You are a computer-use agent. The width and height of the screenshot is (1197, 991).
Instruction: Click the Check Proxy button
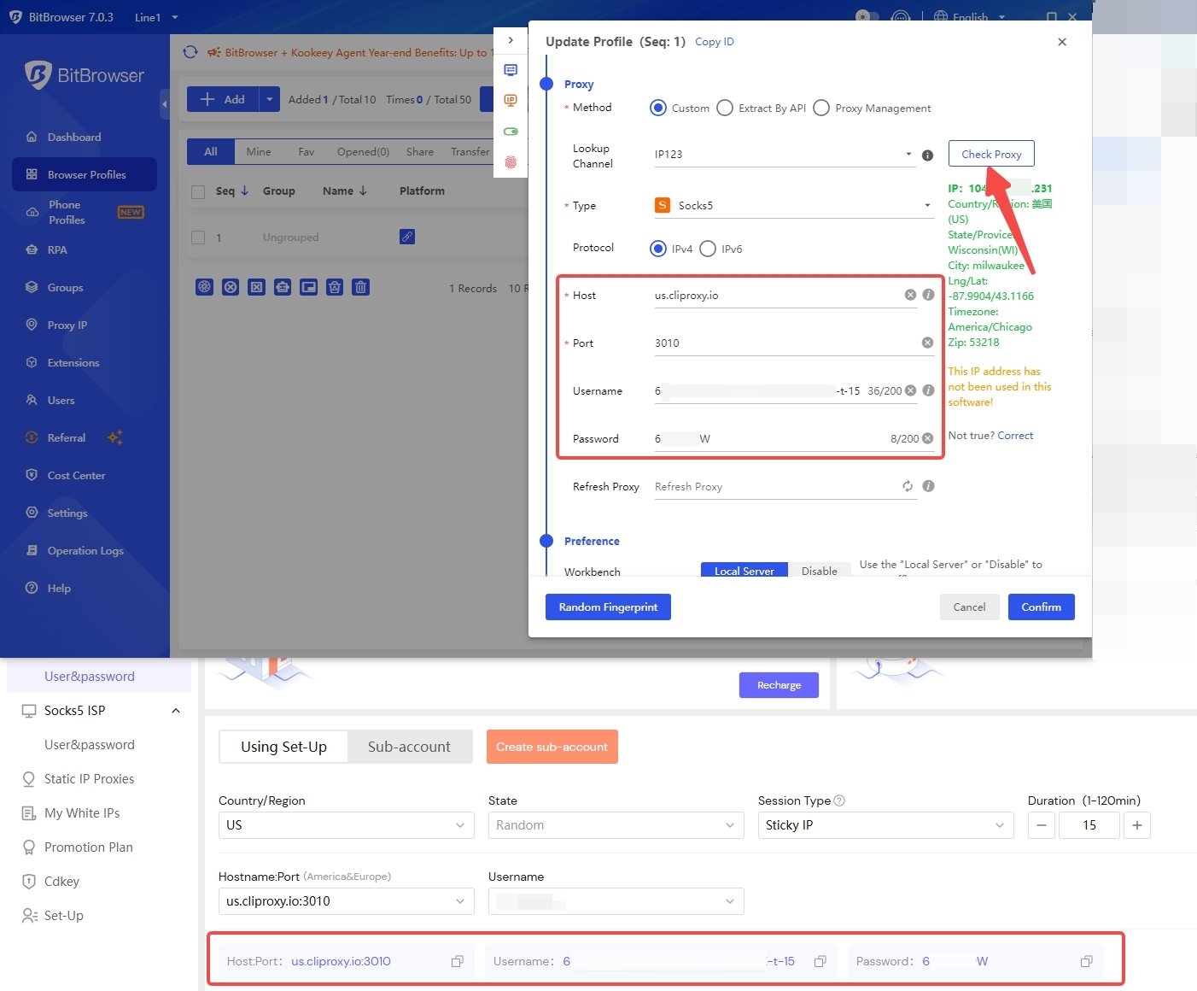(990, 154)
